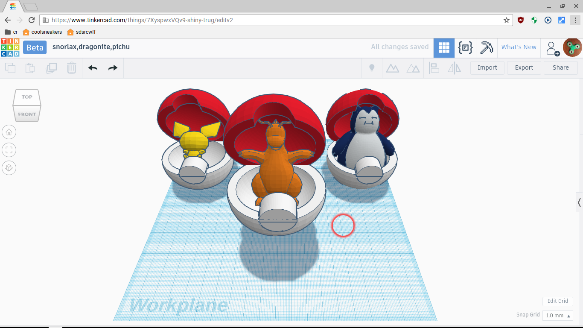Open the Minecraft pickaxe view
Viewport: 583px width, 328px height.
(487, 47)
